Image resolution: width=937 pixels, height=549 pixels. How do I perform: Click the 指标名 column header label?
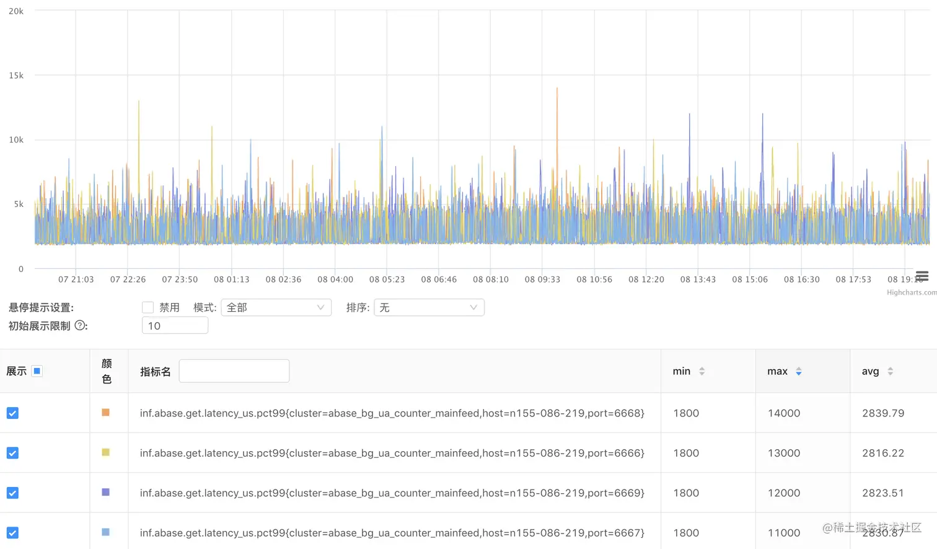[155, 372]
